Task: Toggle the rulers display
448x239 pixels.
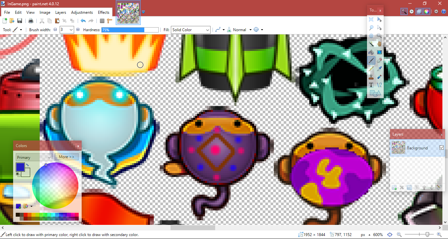Action: point(110,21)
